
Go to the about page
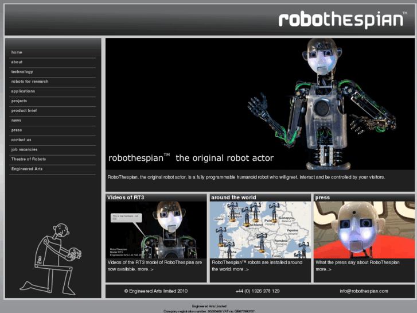[17, 62]
